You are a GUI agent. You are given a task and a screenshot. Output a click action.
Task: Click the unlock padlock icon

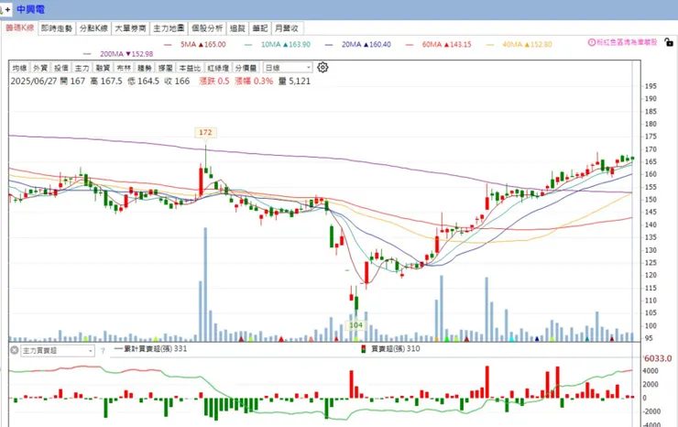669,42
